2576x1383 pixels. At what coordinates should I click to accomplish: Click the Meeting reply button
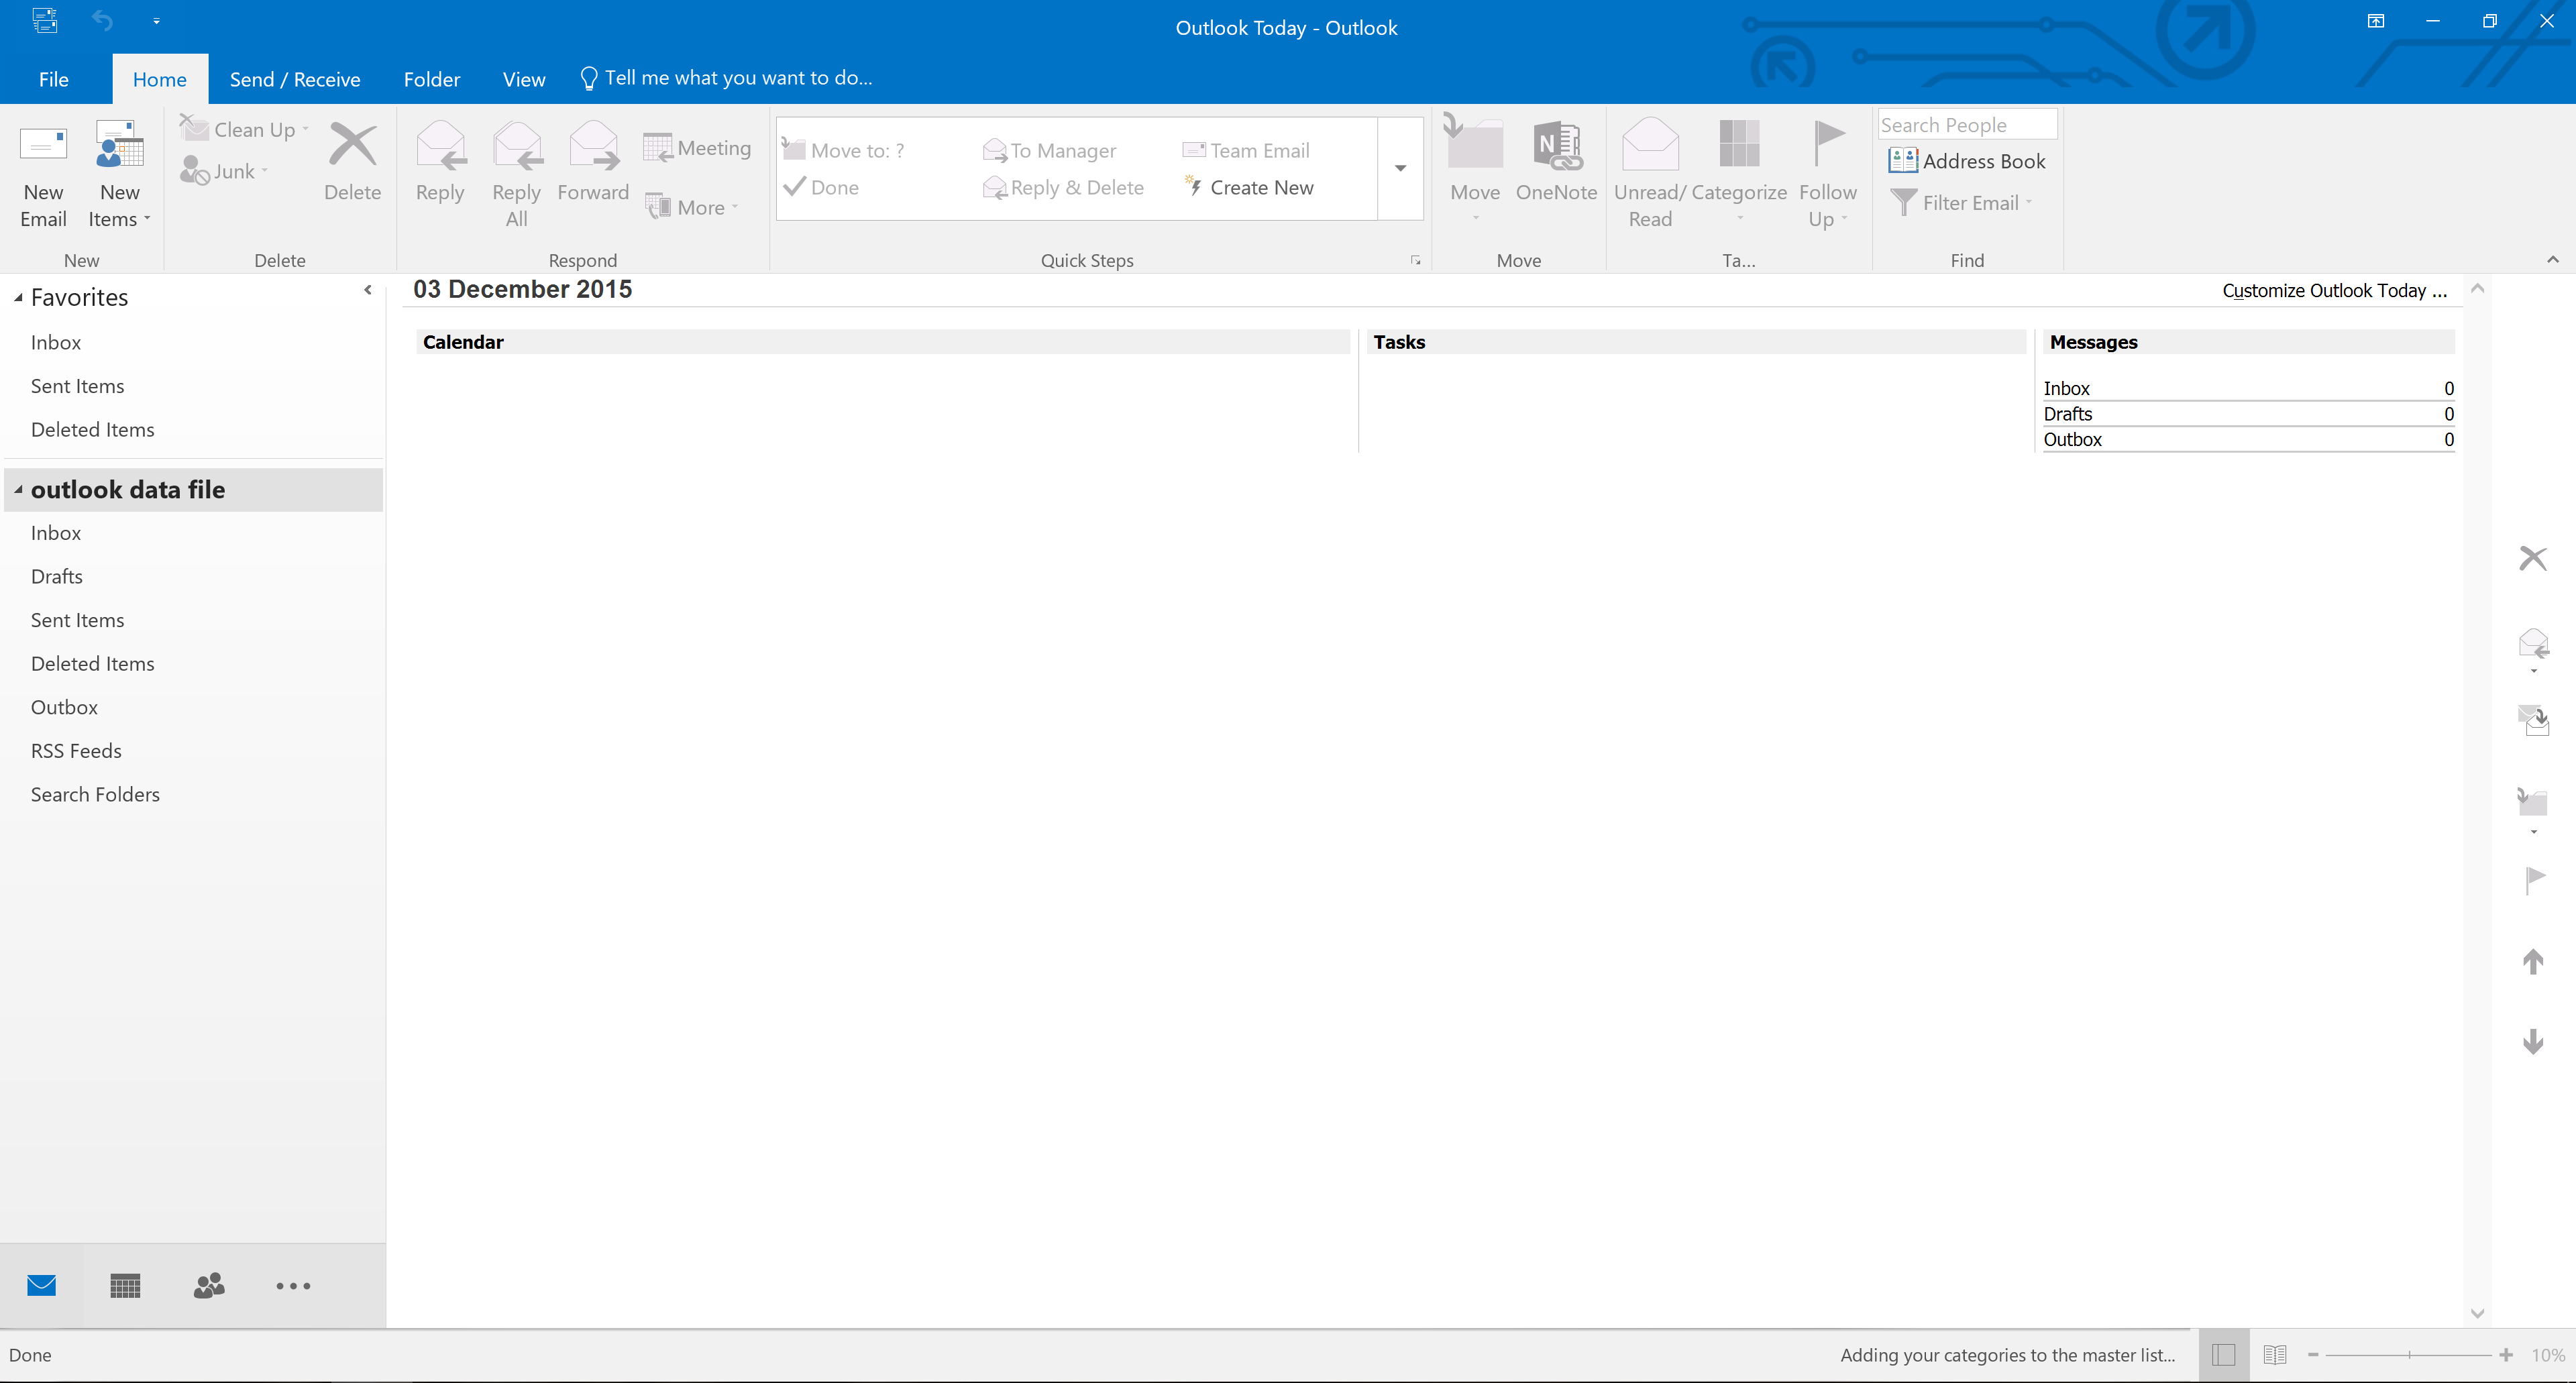pos(697,147)
